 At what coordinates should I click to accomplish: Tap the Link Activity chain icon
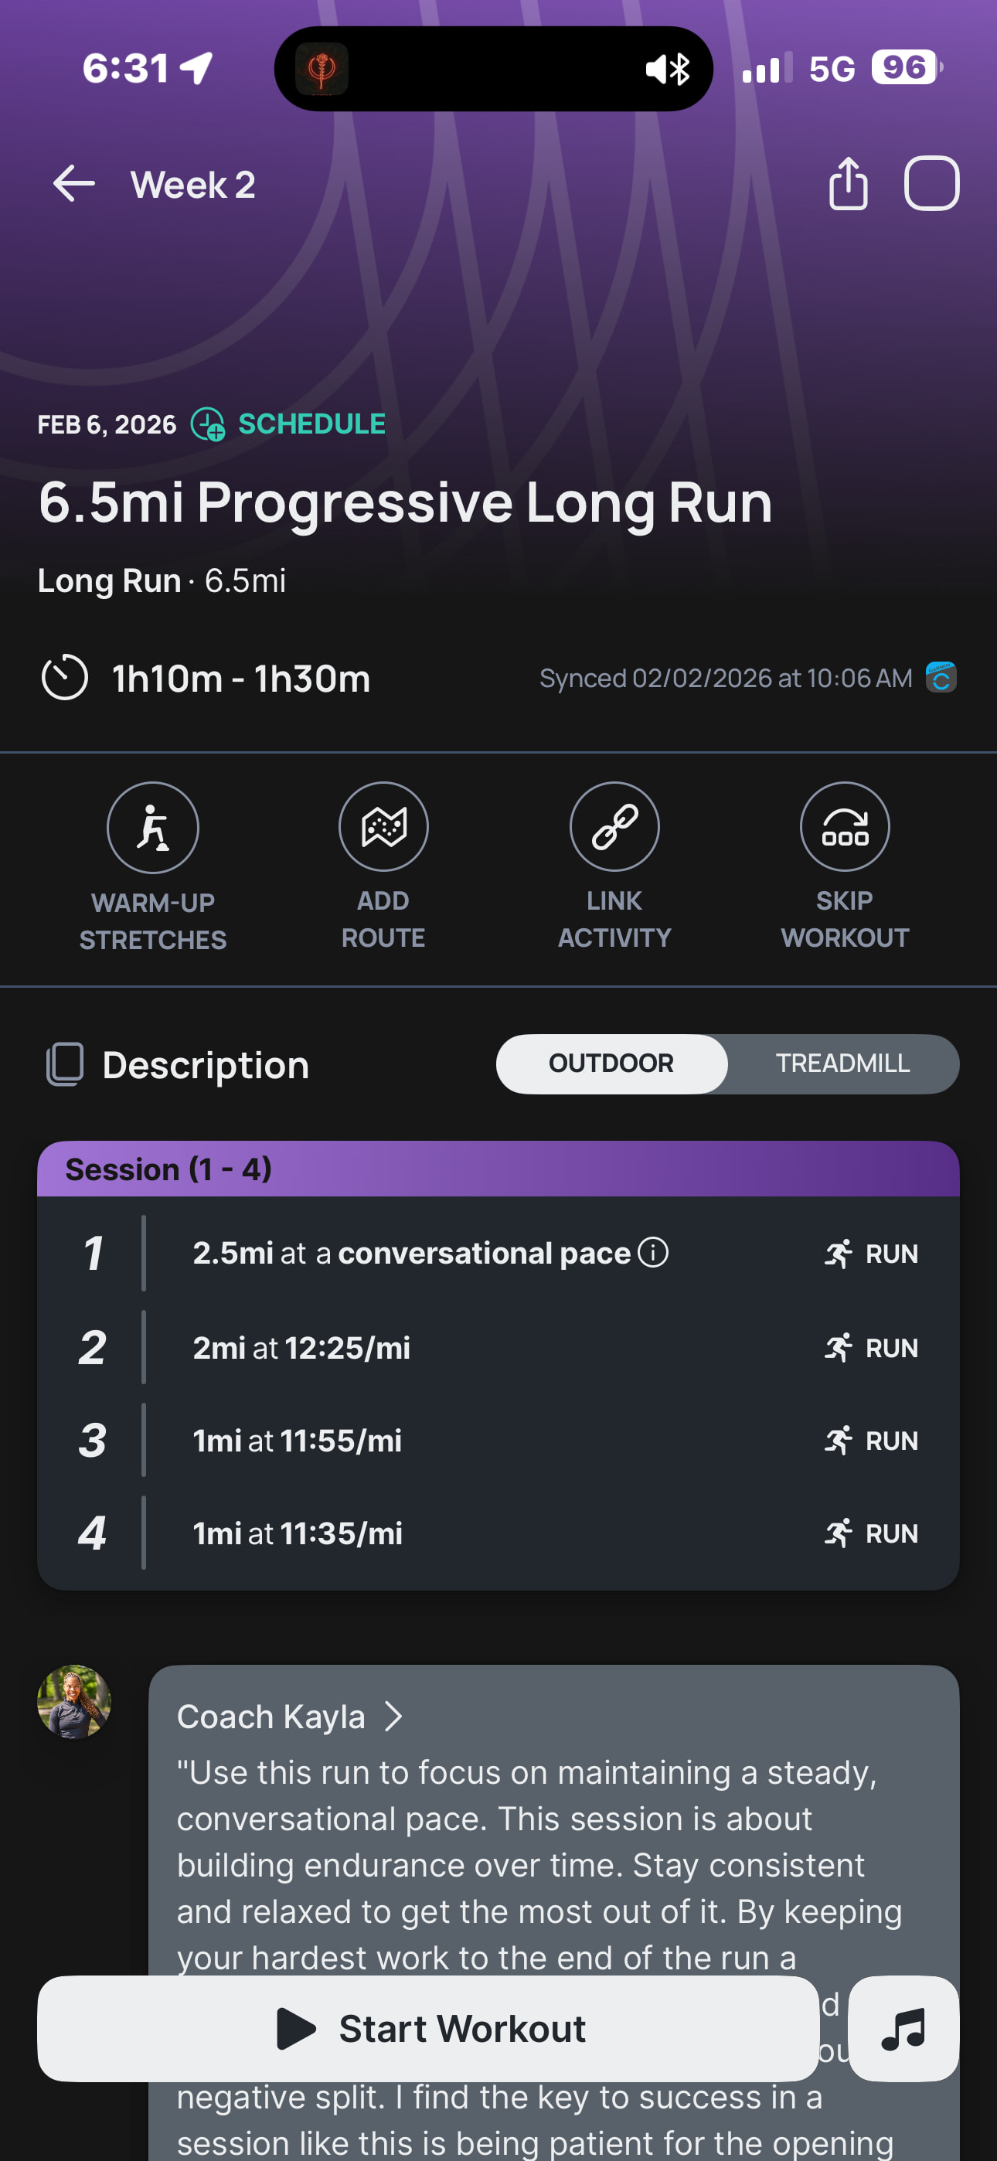tap(614, 827)
